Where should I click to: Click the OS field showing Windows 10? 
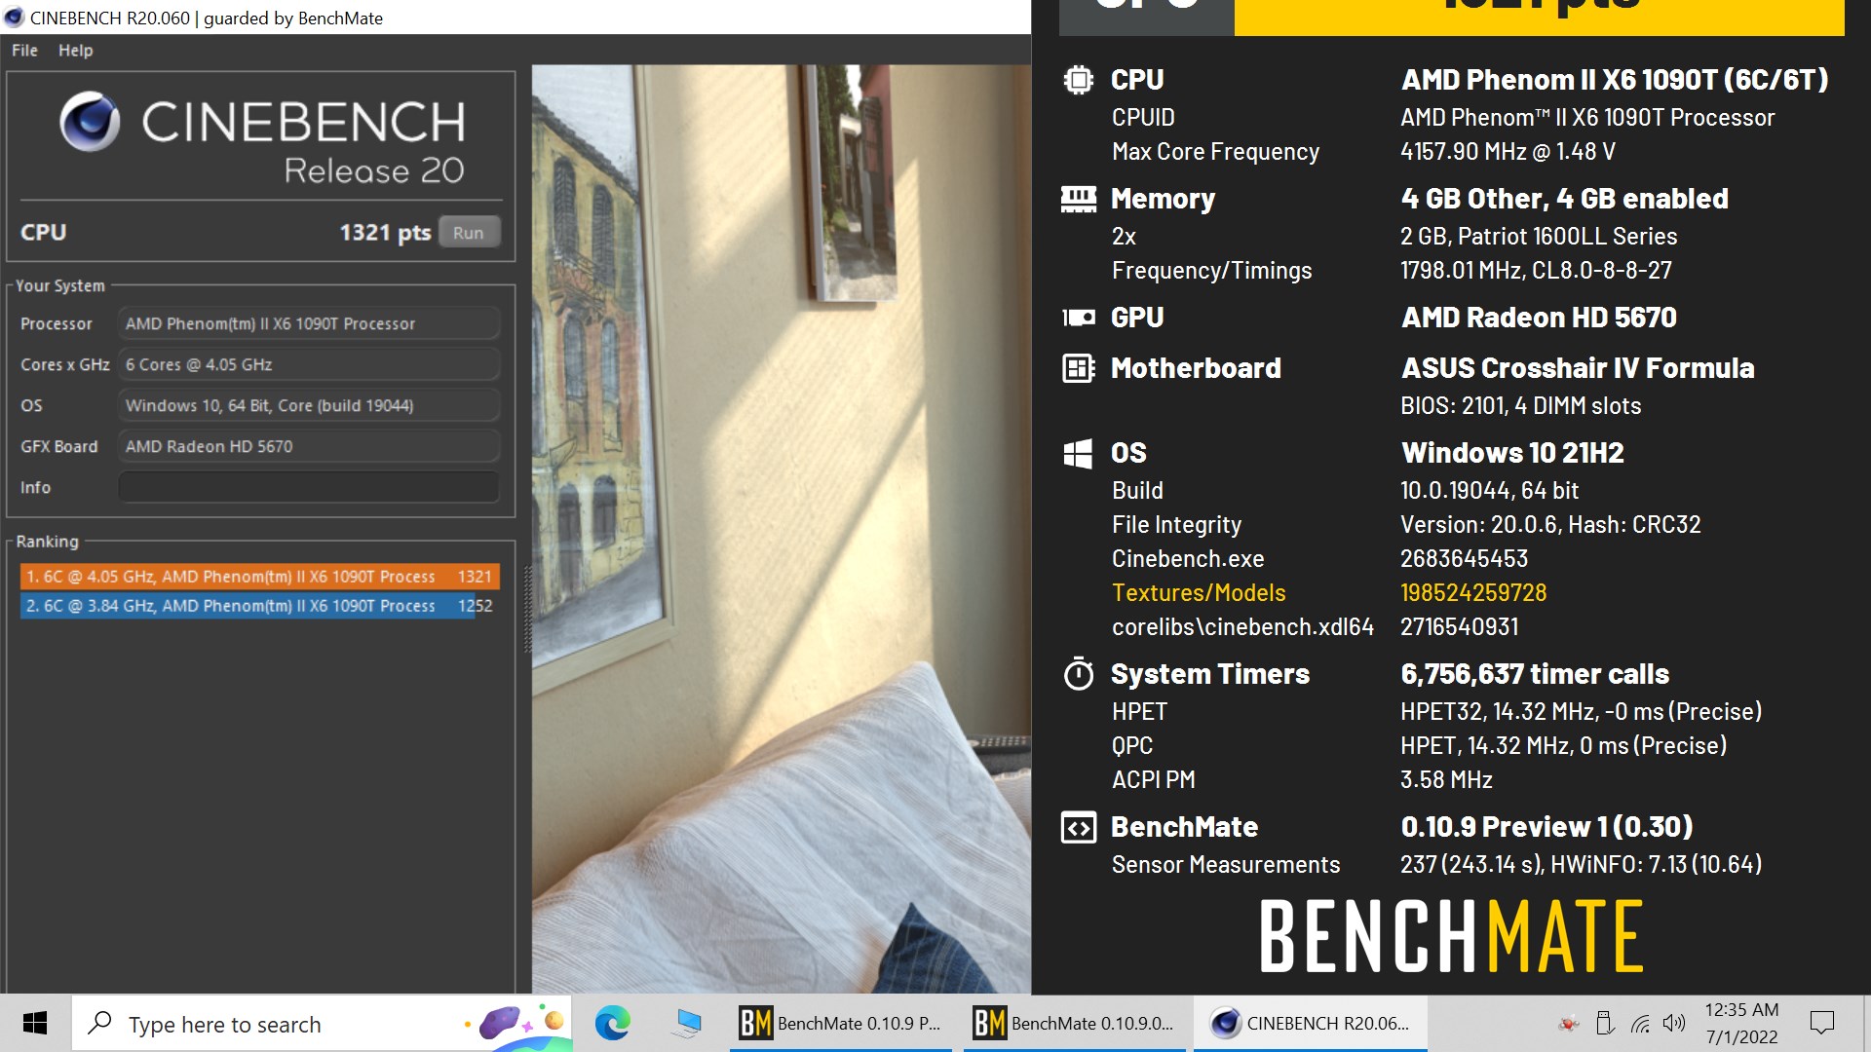309,405
